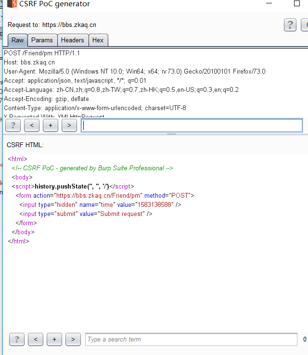Click the splitter handle between request and HTML

click(x=171, y=134)
